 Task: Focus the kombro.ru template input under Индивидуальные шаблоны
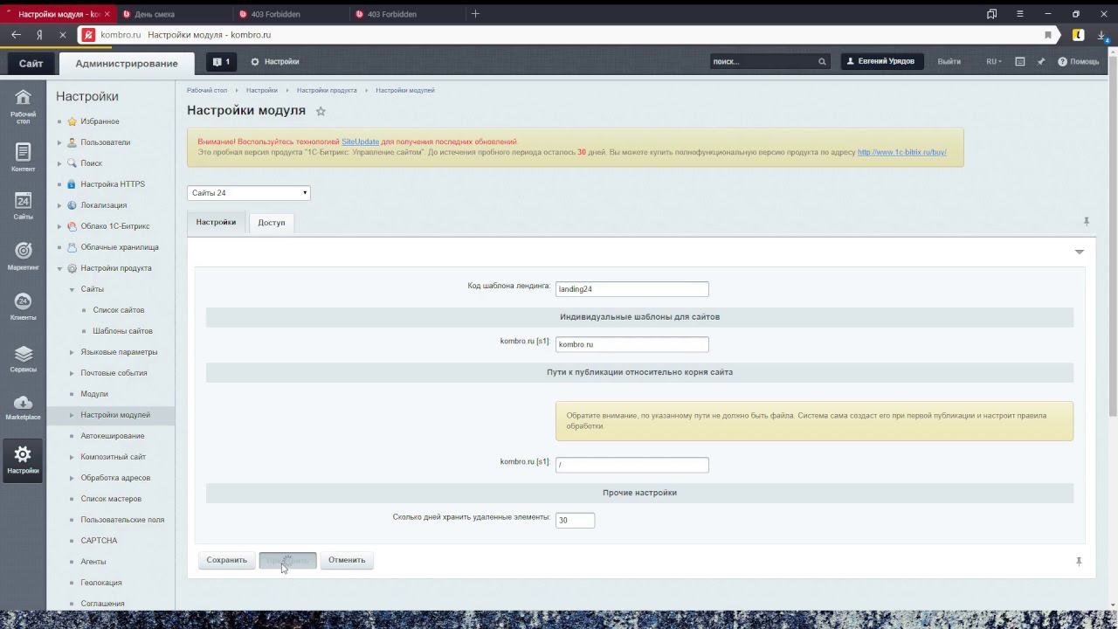[x=631, y=344]
